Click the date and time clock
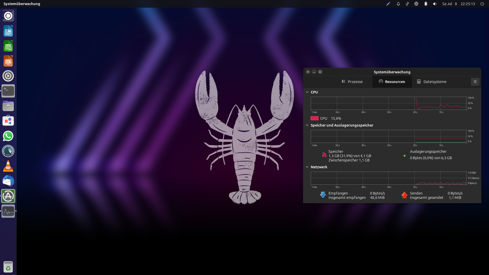 pos(458,4)
